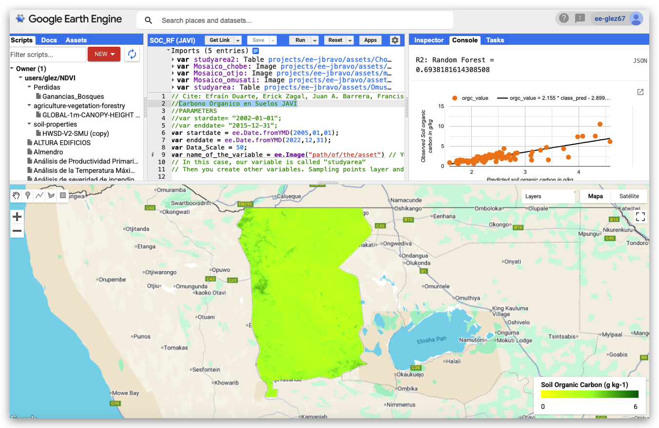This screenshot has height=428, width=659.
Task: Select the pan hand map tool
Action: click(x=16, y=196)
